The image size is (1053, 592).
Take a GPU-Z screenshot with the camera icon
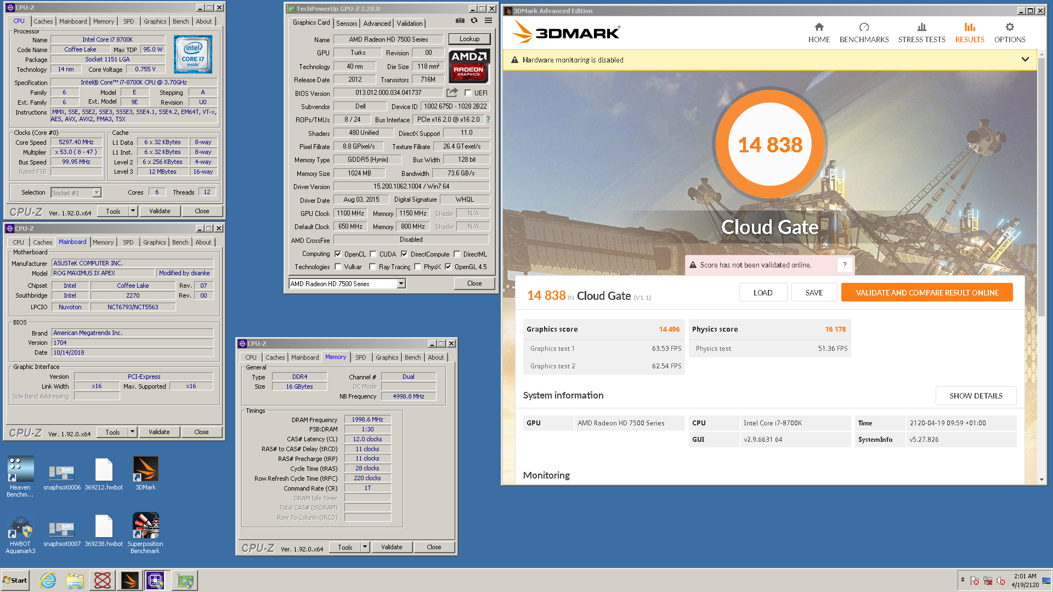pos(460,21)
